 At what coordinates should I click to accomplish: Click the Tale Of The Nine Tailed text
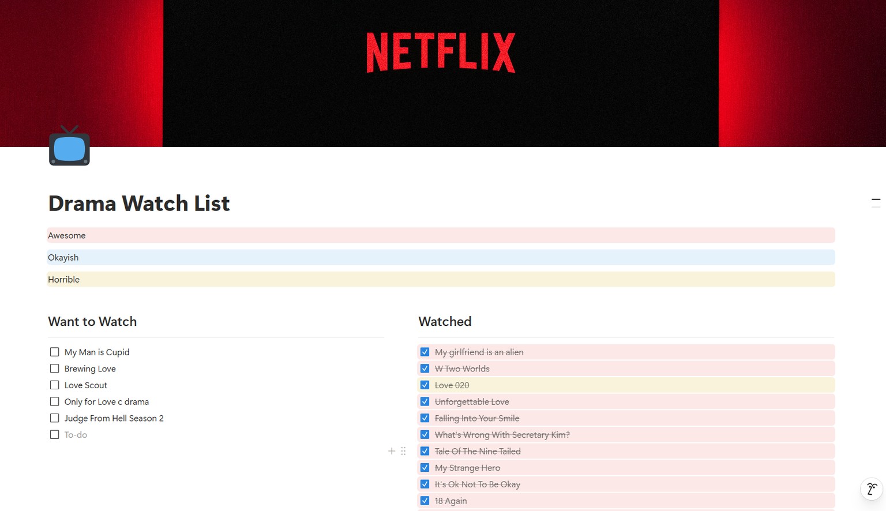click(x=478, y=451)
